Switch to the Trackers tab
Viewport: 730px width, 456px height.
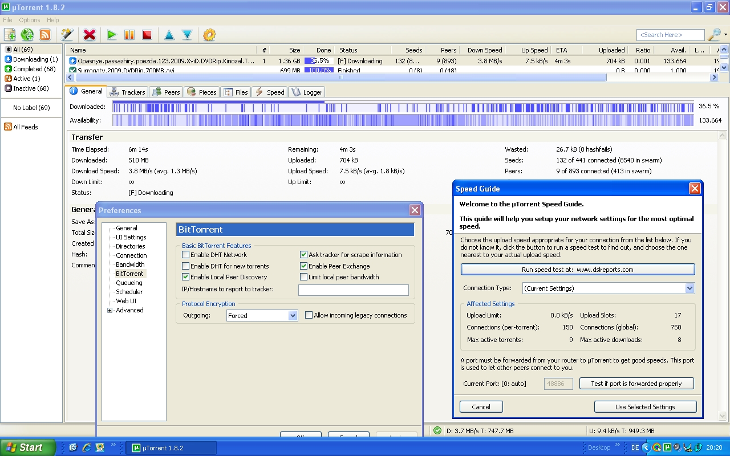click(128, 92)
